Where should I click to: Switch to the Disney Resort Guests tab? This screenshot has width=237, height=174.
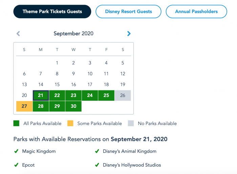click(x=128, y=11)
